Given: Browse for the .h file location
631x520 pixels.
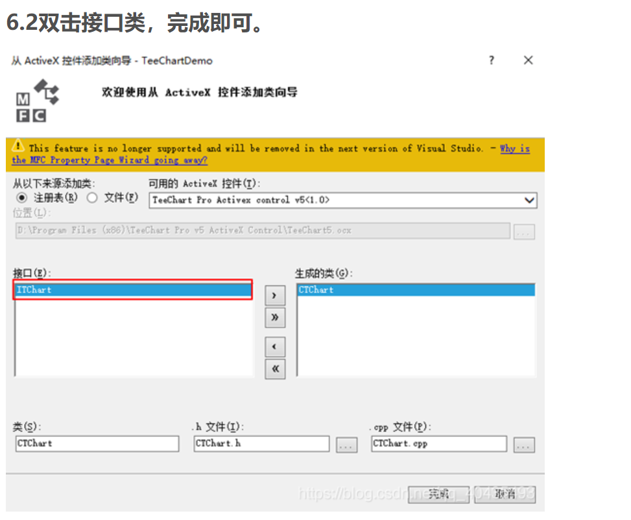Looking at the screenshot, I should click(346, 445).
